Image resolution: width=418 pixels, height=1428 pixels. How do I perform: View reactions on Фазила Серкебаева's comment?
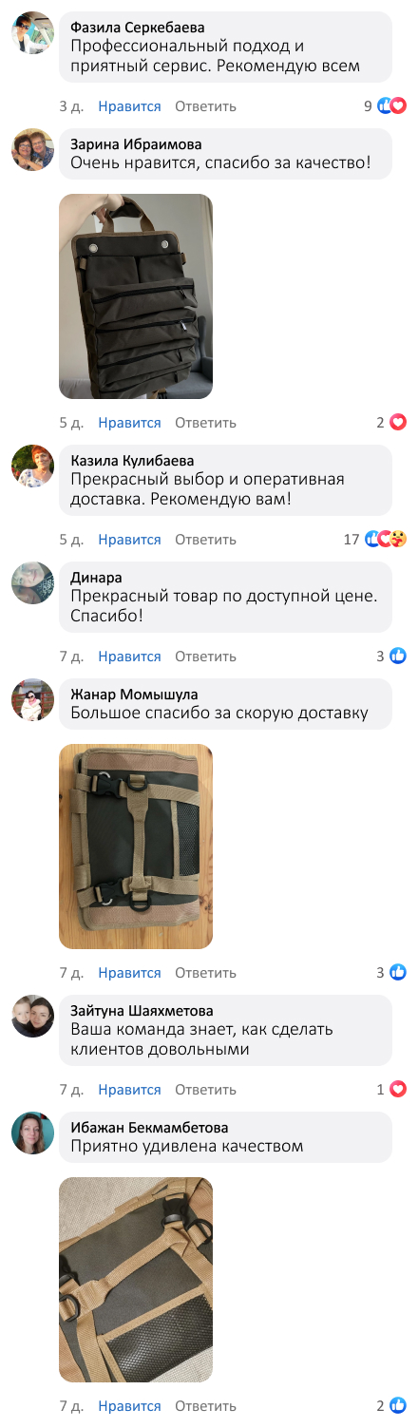coord(385,106)
